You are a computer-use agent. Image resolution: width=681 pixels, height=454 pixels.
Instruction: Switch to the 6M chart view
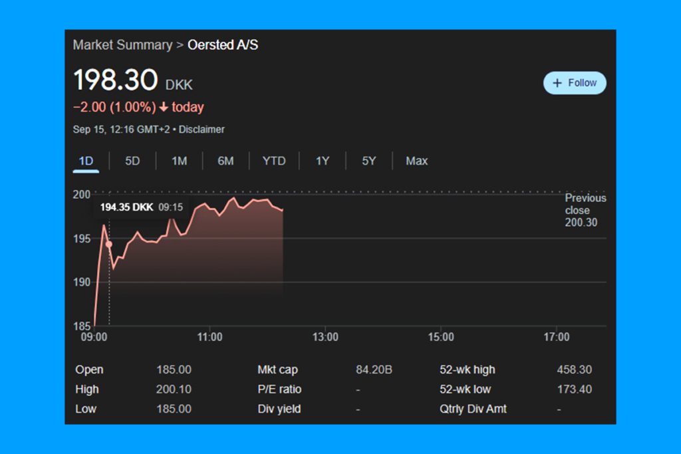click(225, 161)
